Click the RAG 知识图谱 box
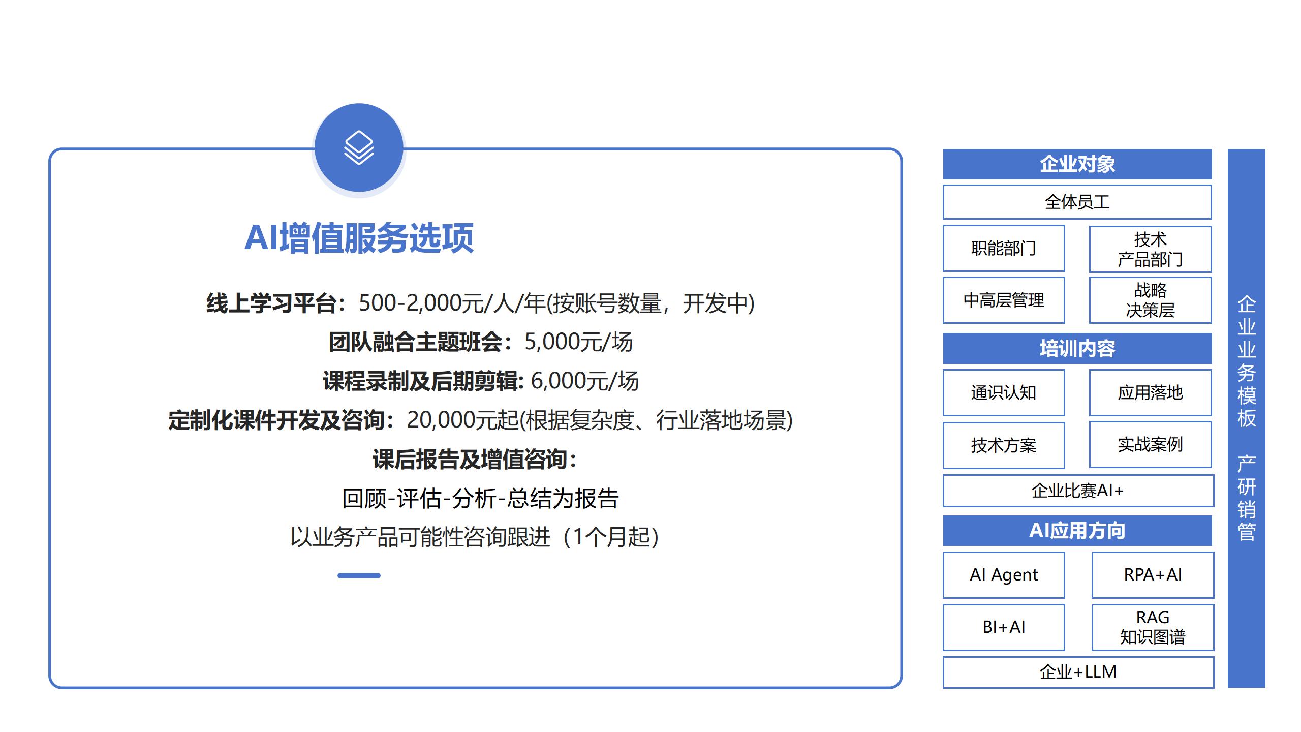The height and width of the screenshot is (732, 1301). (1153, 627)
